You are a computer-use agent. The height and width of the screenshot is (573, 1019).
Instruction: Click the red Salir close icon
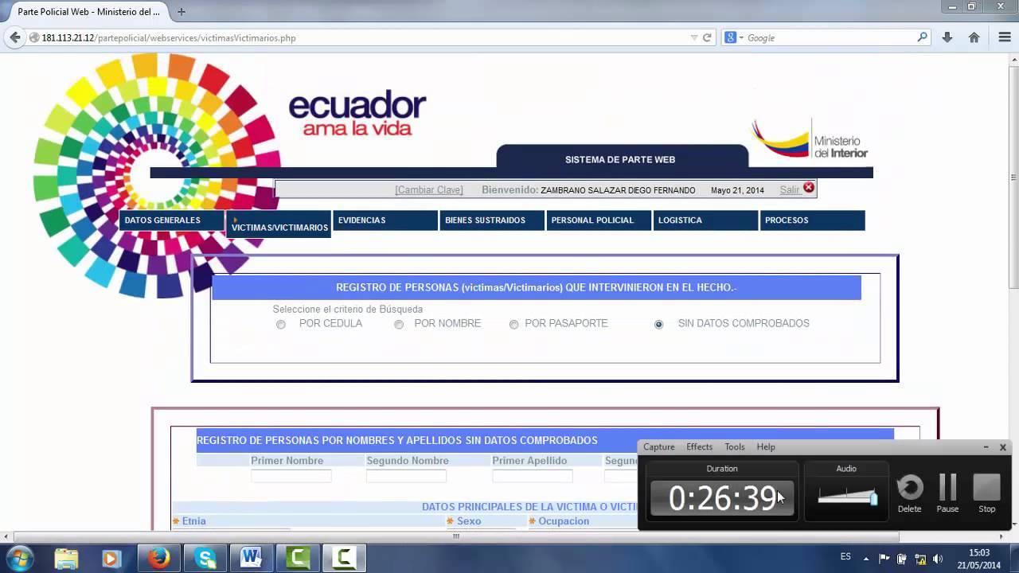tap(809, 188)
